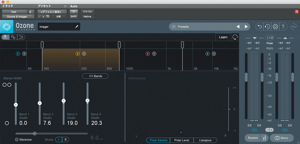Open the Inst track dropdown

pos(15,12)
